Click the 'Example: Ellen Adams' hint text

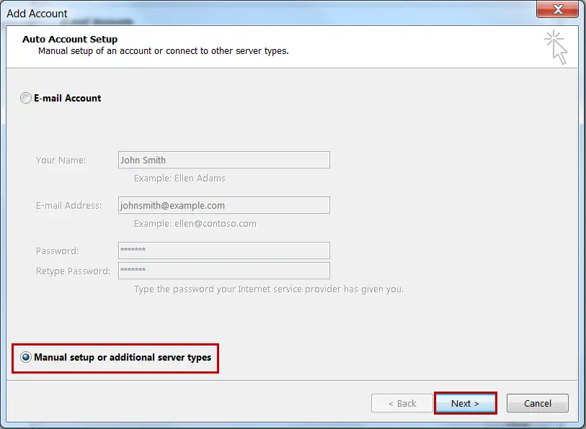click(179, 178)
